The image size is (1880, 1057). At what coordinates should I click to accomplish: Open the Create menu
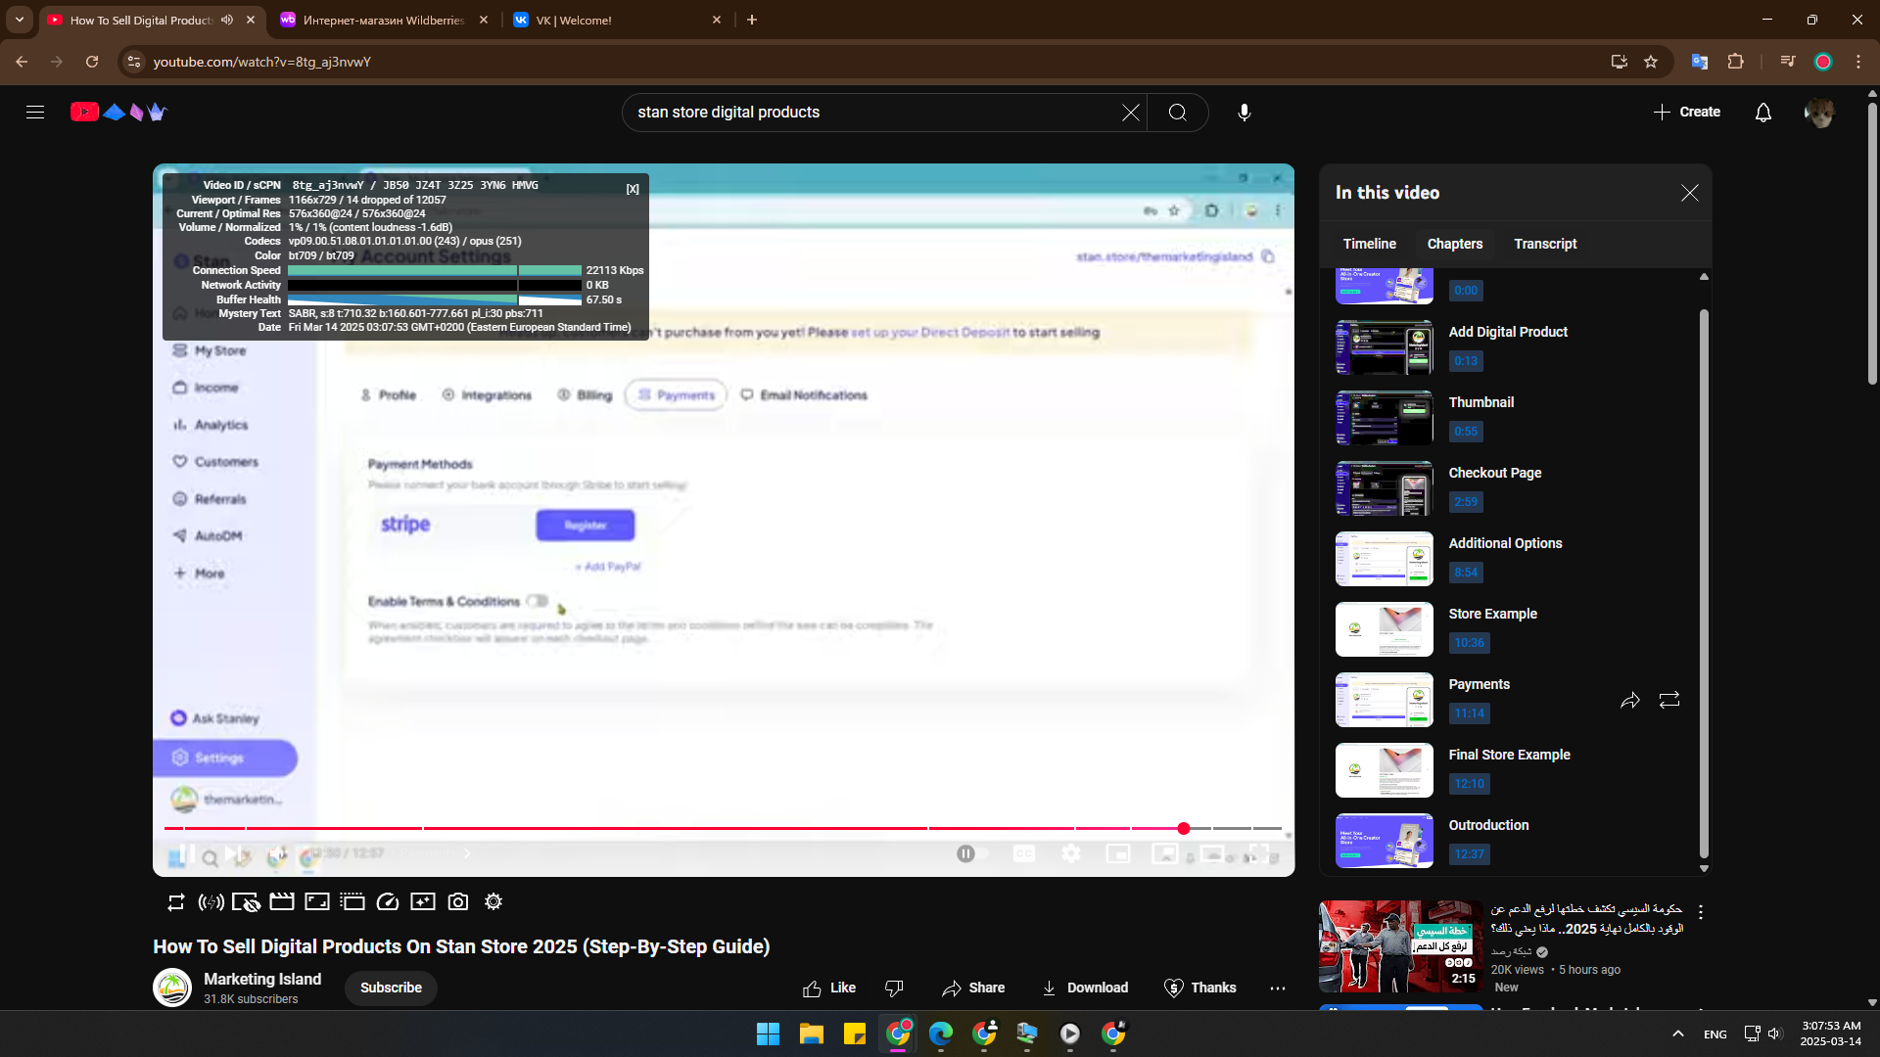tap(1687, 113)
